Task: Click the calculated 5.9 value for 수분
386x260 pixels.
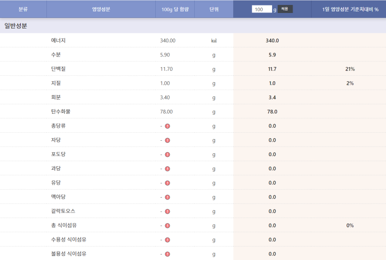Action: [x=272, y=55]
